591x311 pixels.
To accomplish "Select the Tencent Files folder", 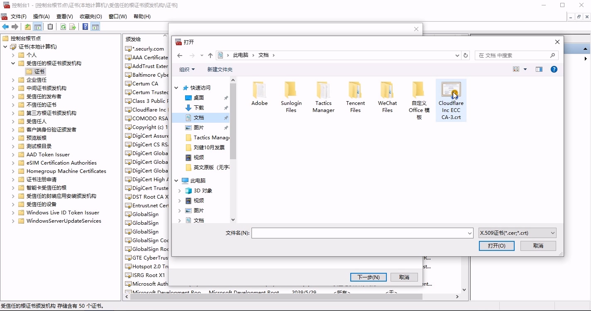I will pos(355,97).
